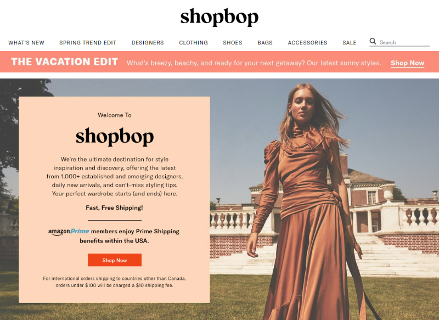Viewport: 439px width, 320px height.
Task: Click the large Shopbop logo in welcome panel
Action: click(115, 136)
